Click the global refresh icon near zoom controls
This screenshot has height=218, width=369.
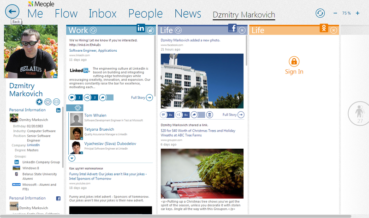(x=320, y=13)
